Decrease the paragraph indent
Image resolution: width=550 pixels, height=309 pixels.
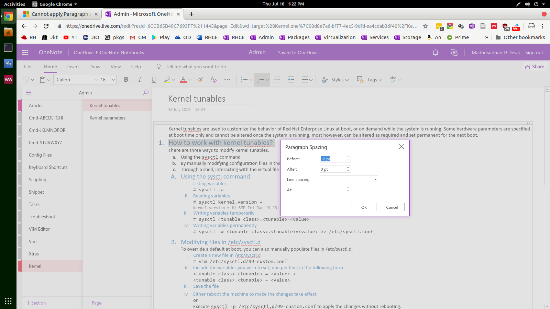[277, 80]
